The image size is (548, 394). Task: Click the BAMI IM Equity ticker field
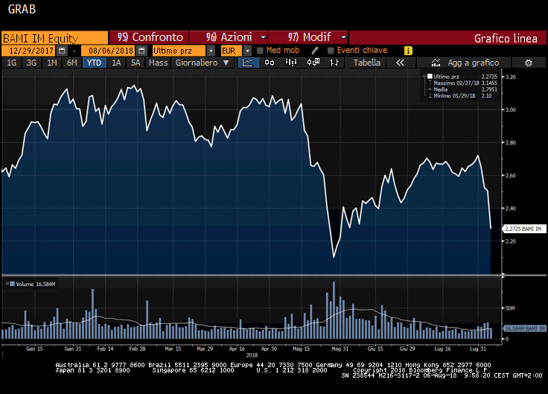pos(55,38)
